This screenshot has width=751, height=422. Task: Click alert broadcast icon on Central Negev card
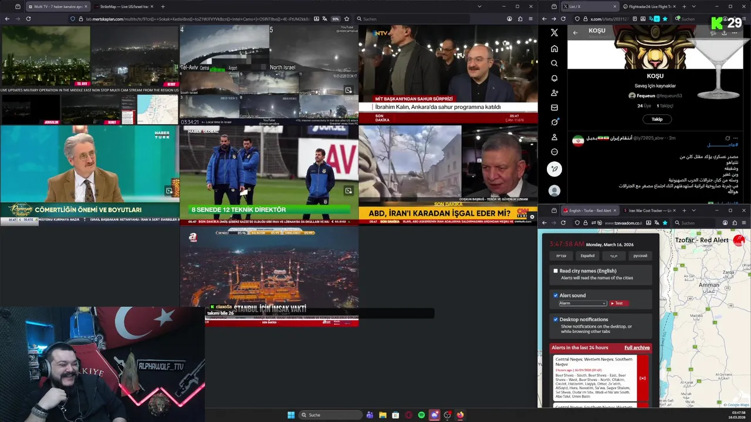point(642,378)
